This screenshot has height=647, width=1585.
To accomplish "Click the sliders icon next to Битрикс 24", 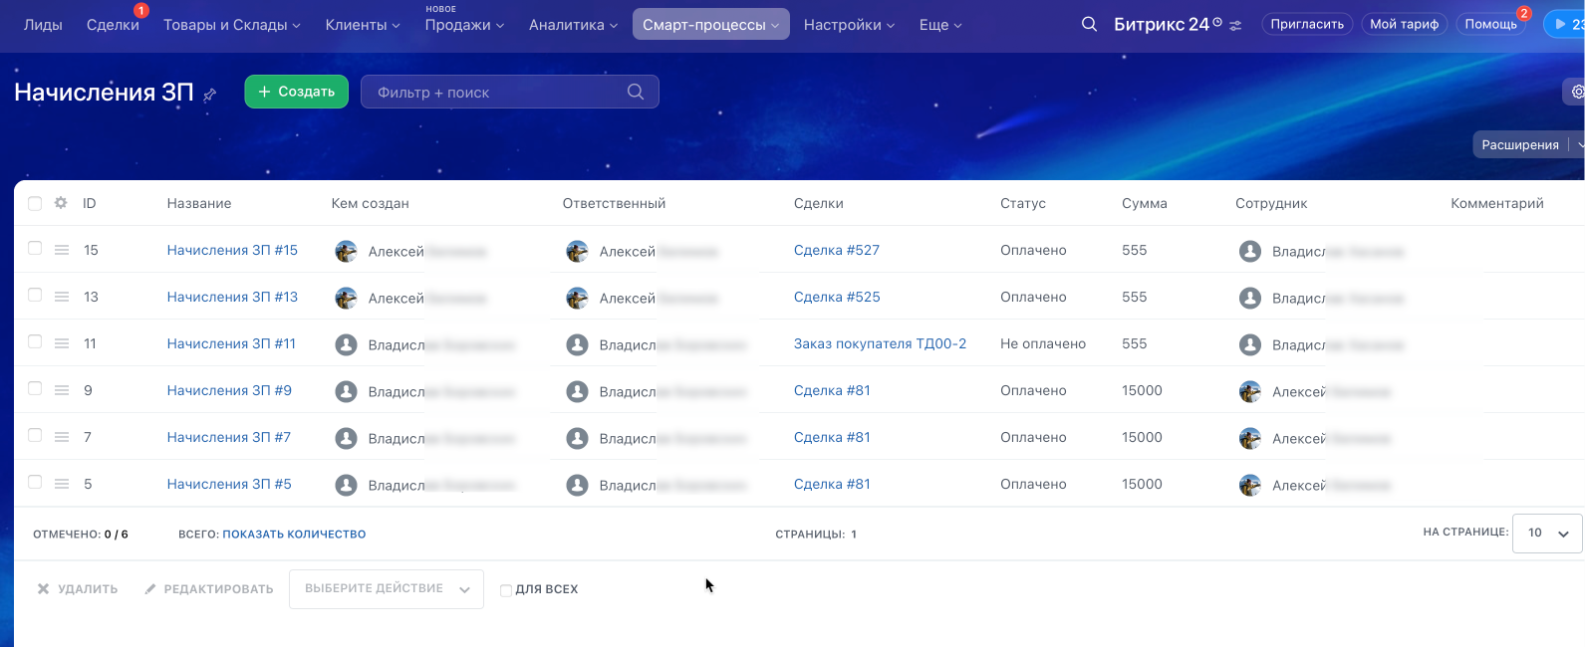I will coord(1235,25).
